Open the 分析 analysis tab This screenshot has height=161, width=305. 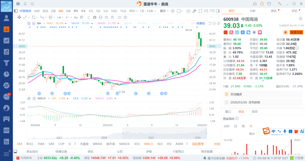tap(253, 11)
